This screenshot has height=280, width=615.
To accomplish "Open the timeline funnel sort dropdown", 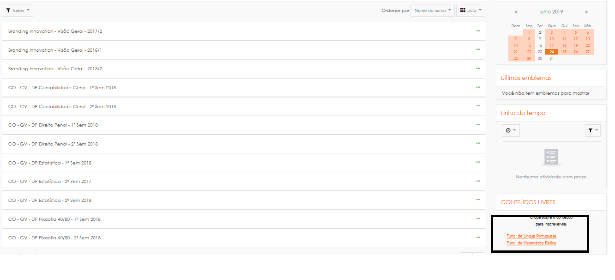I will tap(593, 131).
